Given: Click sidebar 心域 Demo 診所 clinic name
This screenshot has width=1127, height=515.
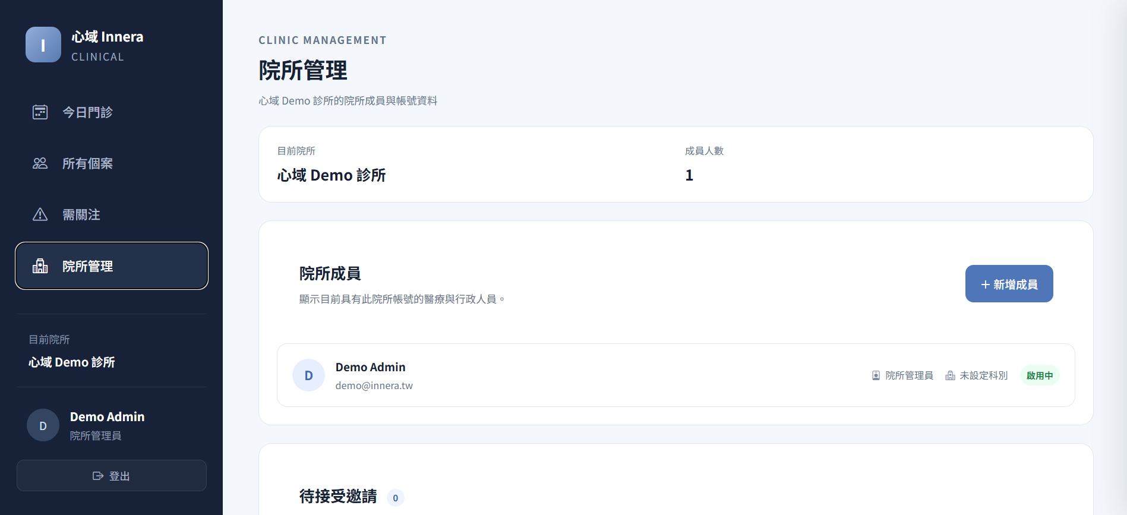Looking at the screenshot, I should click(72, 362).
